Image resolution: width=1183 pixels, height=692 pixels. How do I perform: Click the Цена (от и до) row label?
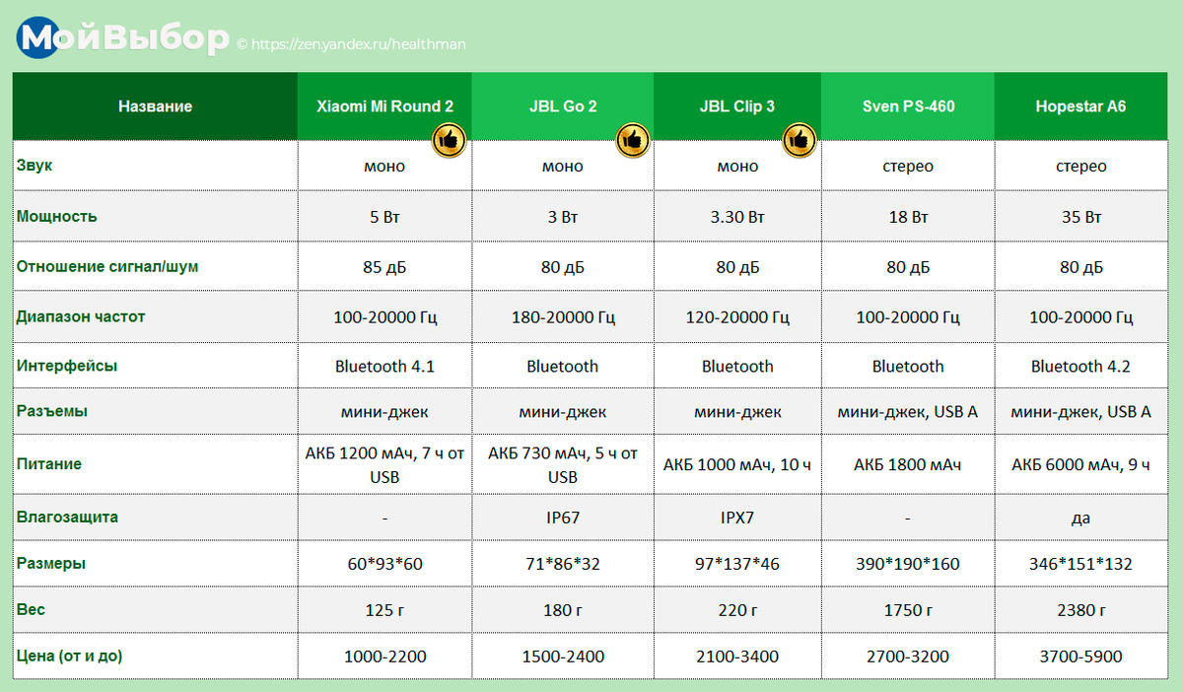(x=69, y=656)
